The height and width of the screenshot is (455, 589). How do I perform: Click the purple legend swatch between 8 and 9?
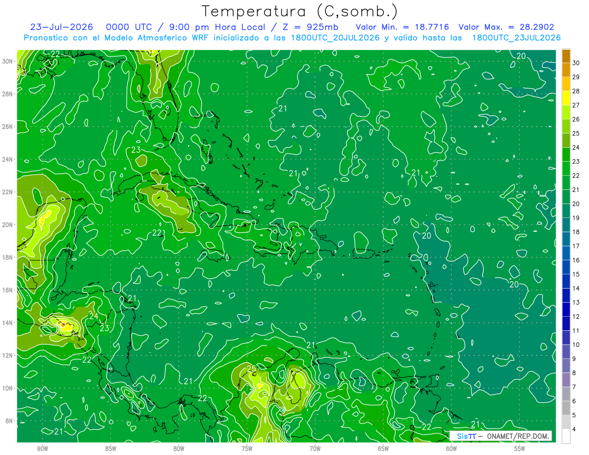[x=566, y=366]
